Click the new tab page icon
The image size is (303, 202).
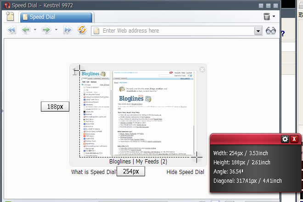[x=10, y=16]
